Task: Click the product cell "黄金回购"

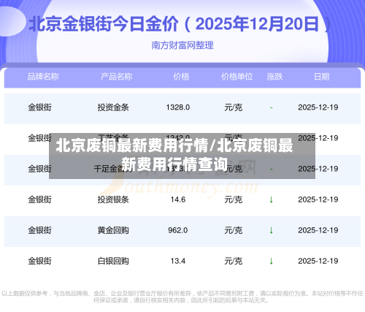Action: (x=113, y=230)
